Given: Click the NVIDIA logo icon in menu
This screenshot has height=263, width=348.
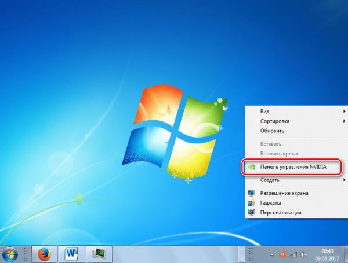Looking at the screenshot, I should click(251, 167).
